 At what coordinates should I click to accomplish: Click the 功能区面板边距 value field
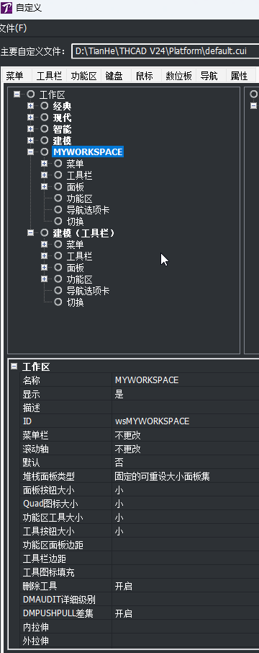click(x=186, y=545)
